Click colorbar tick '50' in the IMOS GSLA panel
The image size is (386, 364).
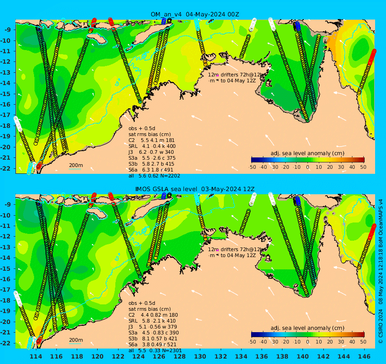363,342
